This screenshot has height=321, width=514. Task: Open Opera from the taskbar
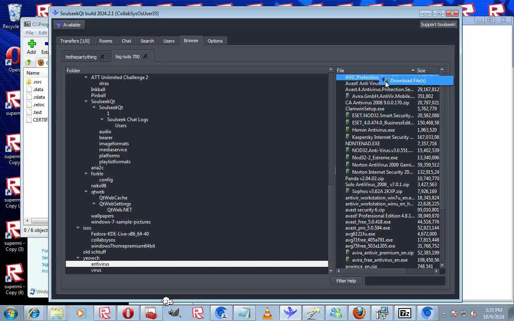coord(128,313)
